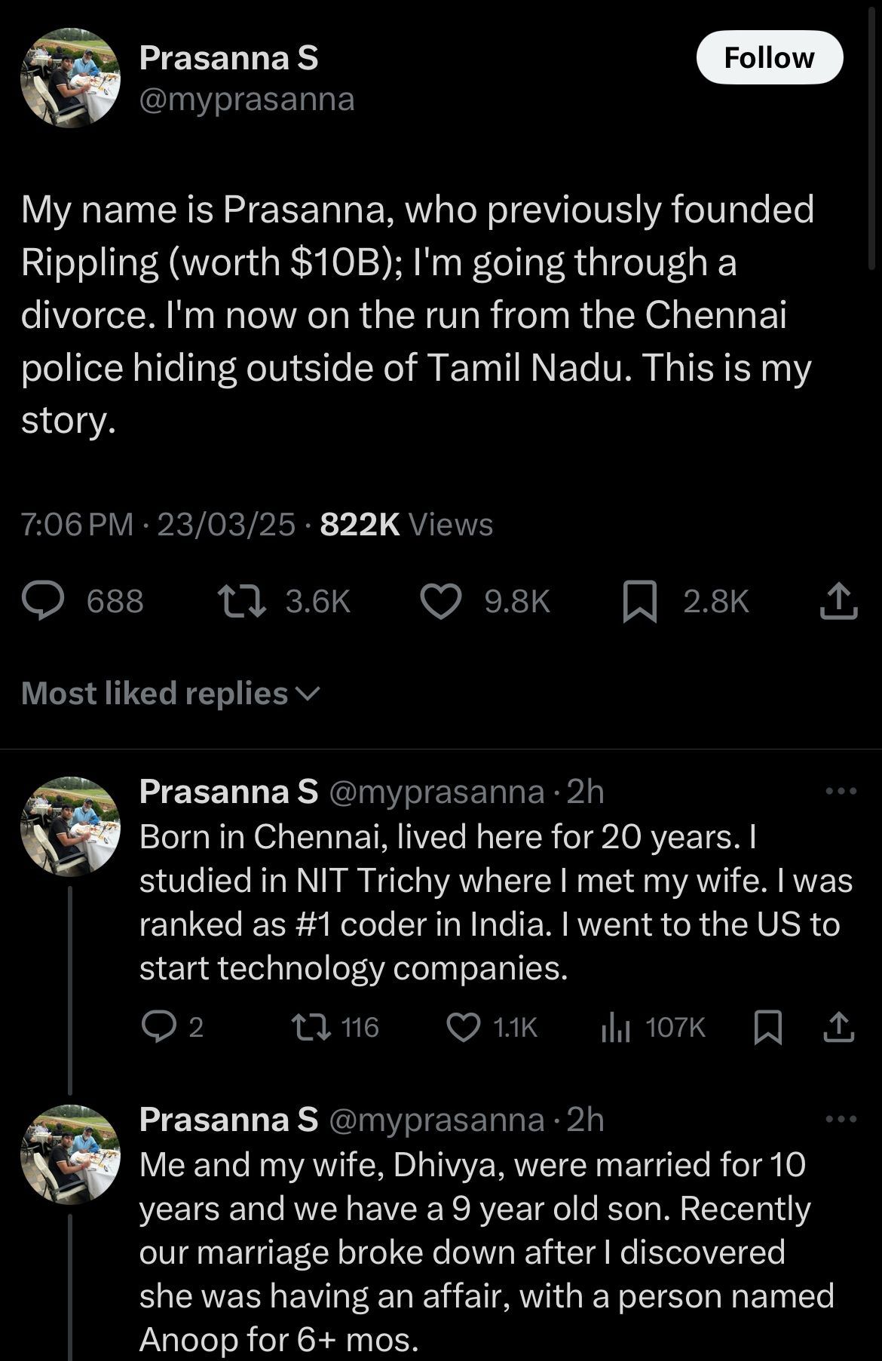Share the Born in Chennai reply
882x1361 pixels.
pyautogui.click(x=838, y=1026)
